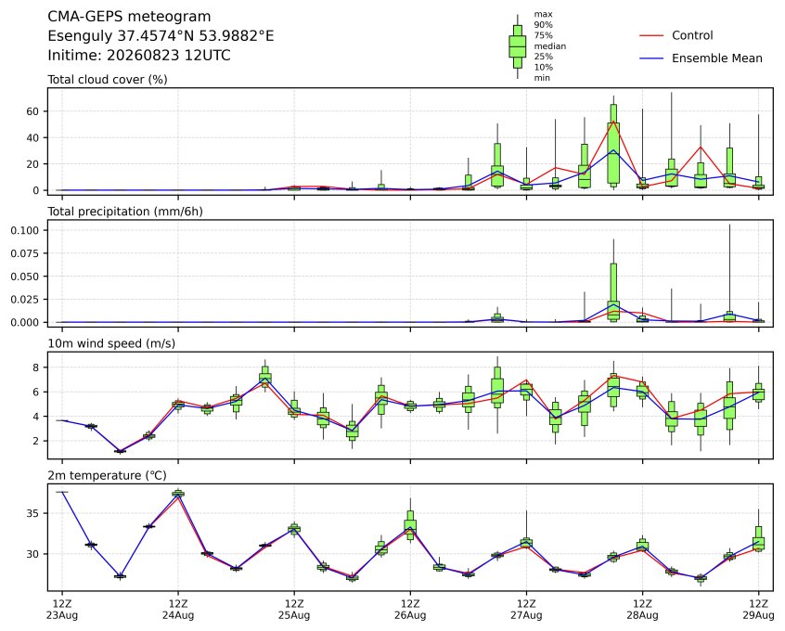Click the '0.100' precipitation y-axis tick
The width and height of the screenshot is (785, 631).
tap(25, 230)
